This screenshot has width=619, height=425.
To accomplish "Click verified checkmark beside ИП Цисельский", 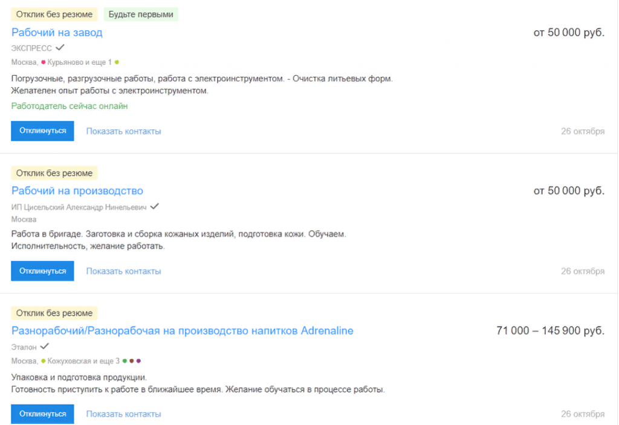I will 155,206.
